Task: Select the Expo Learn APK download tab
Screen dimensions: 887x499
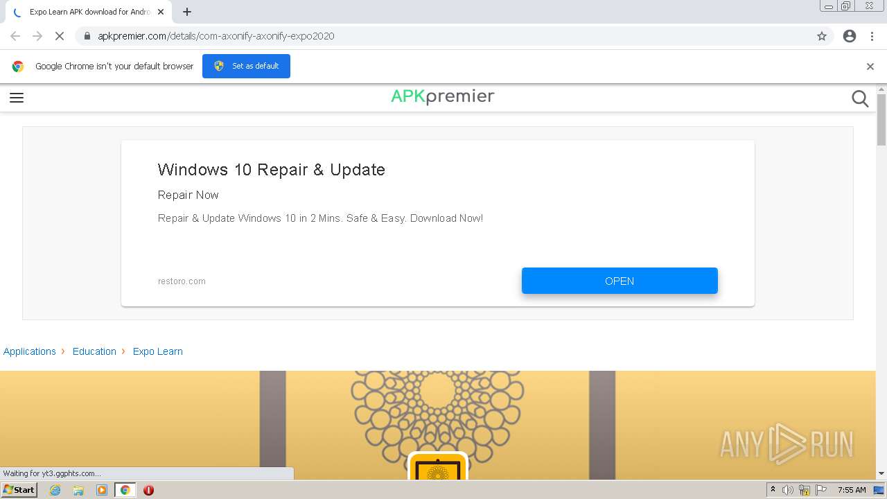Action: click(x=87, y=12)
